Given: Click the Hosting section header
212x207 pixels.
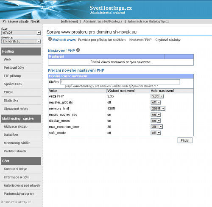Looking at the screenshot, I should pyautogui.click(x=21, y=51).
